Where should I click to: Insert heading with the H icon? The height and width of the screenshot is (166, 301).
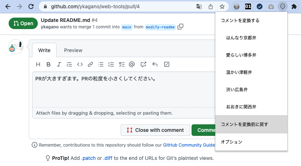[x=38, y=64]
